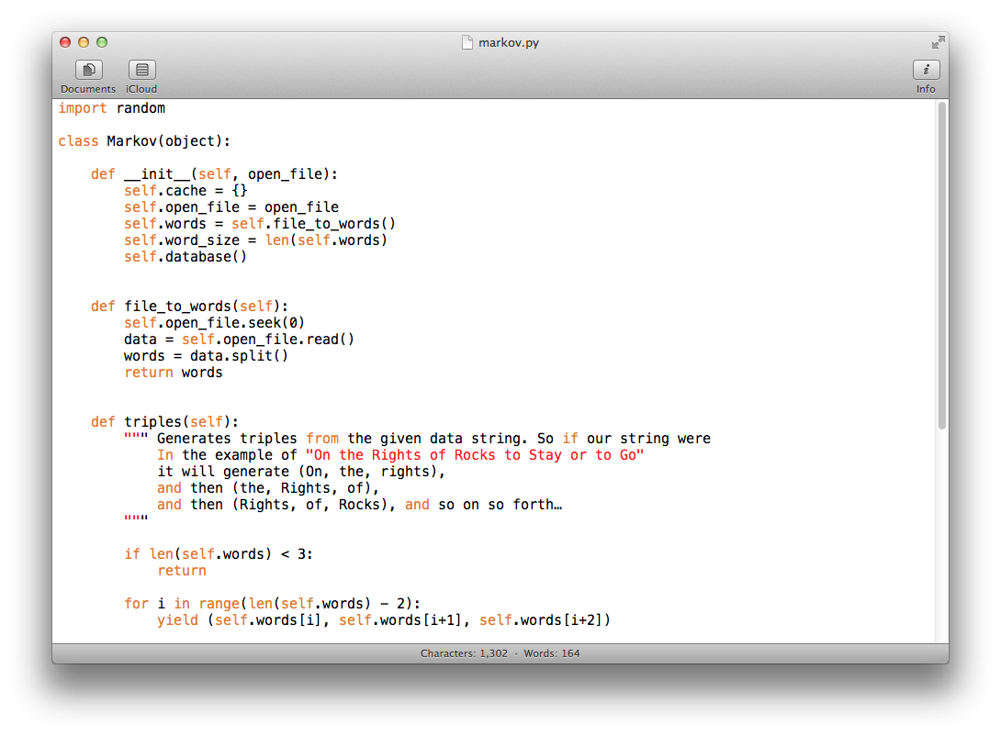Click the 'class Markov(object):' line
The width and height of the screenshot is (1001, 736).
(x=144, y=141)
